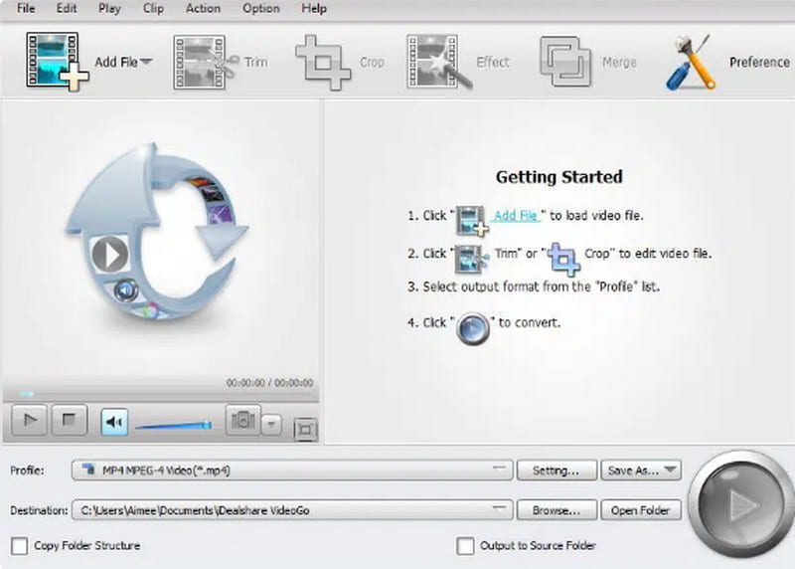Check Output to Source Folder
The width and height of the screenshot is (795, 569).
(464, 546)
